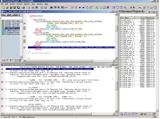
Task: Click the first Save disk icon
Action: pyautogui.click(x=11, y=8)
